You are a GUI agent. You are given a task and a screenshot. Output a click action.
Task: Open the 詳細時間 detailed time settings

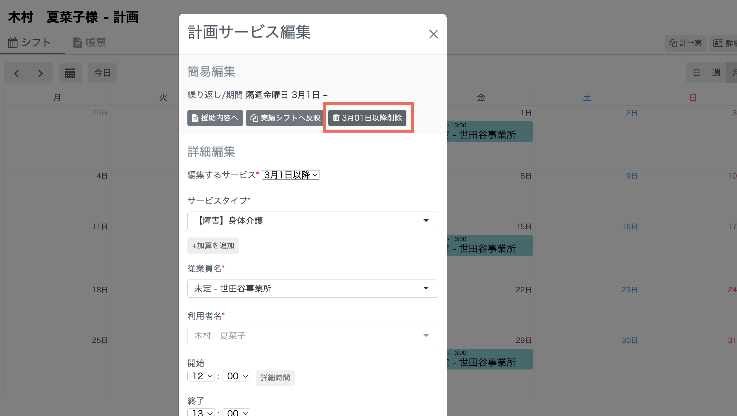275,378
